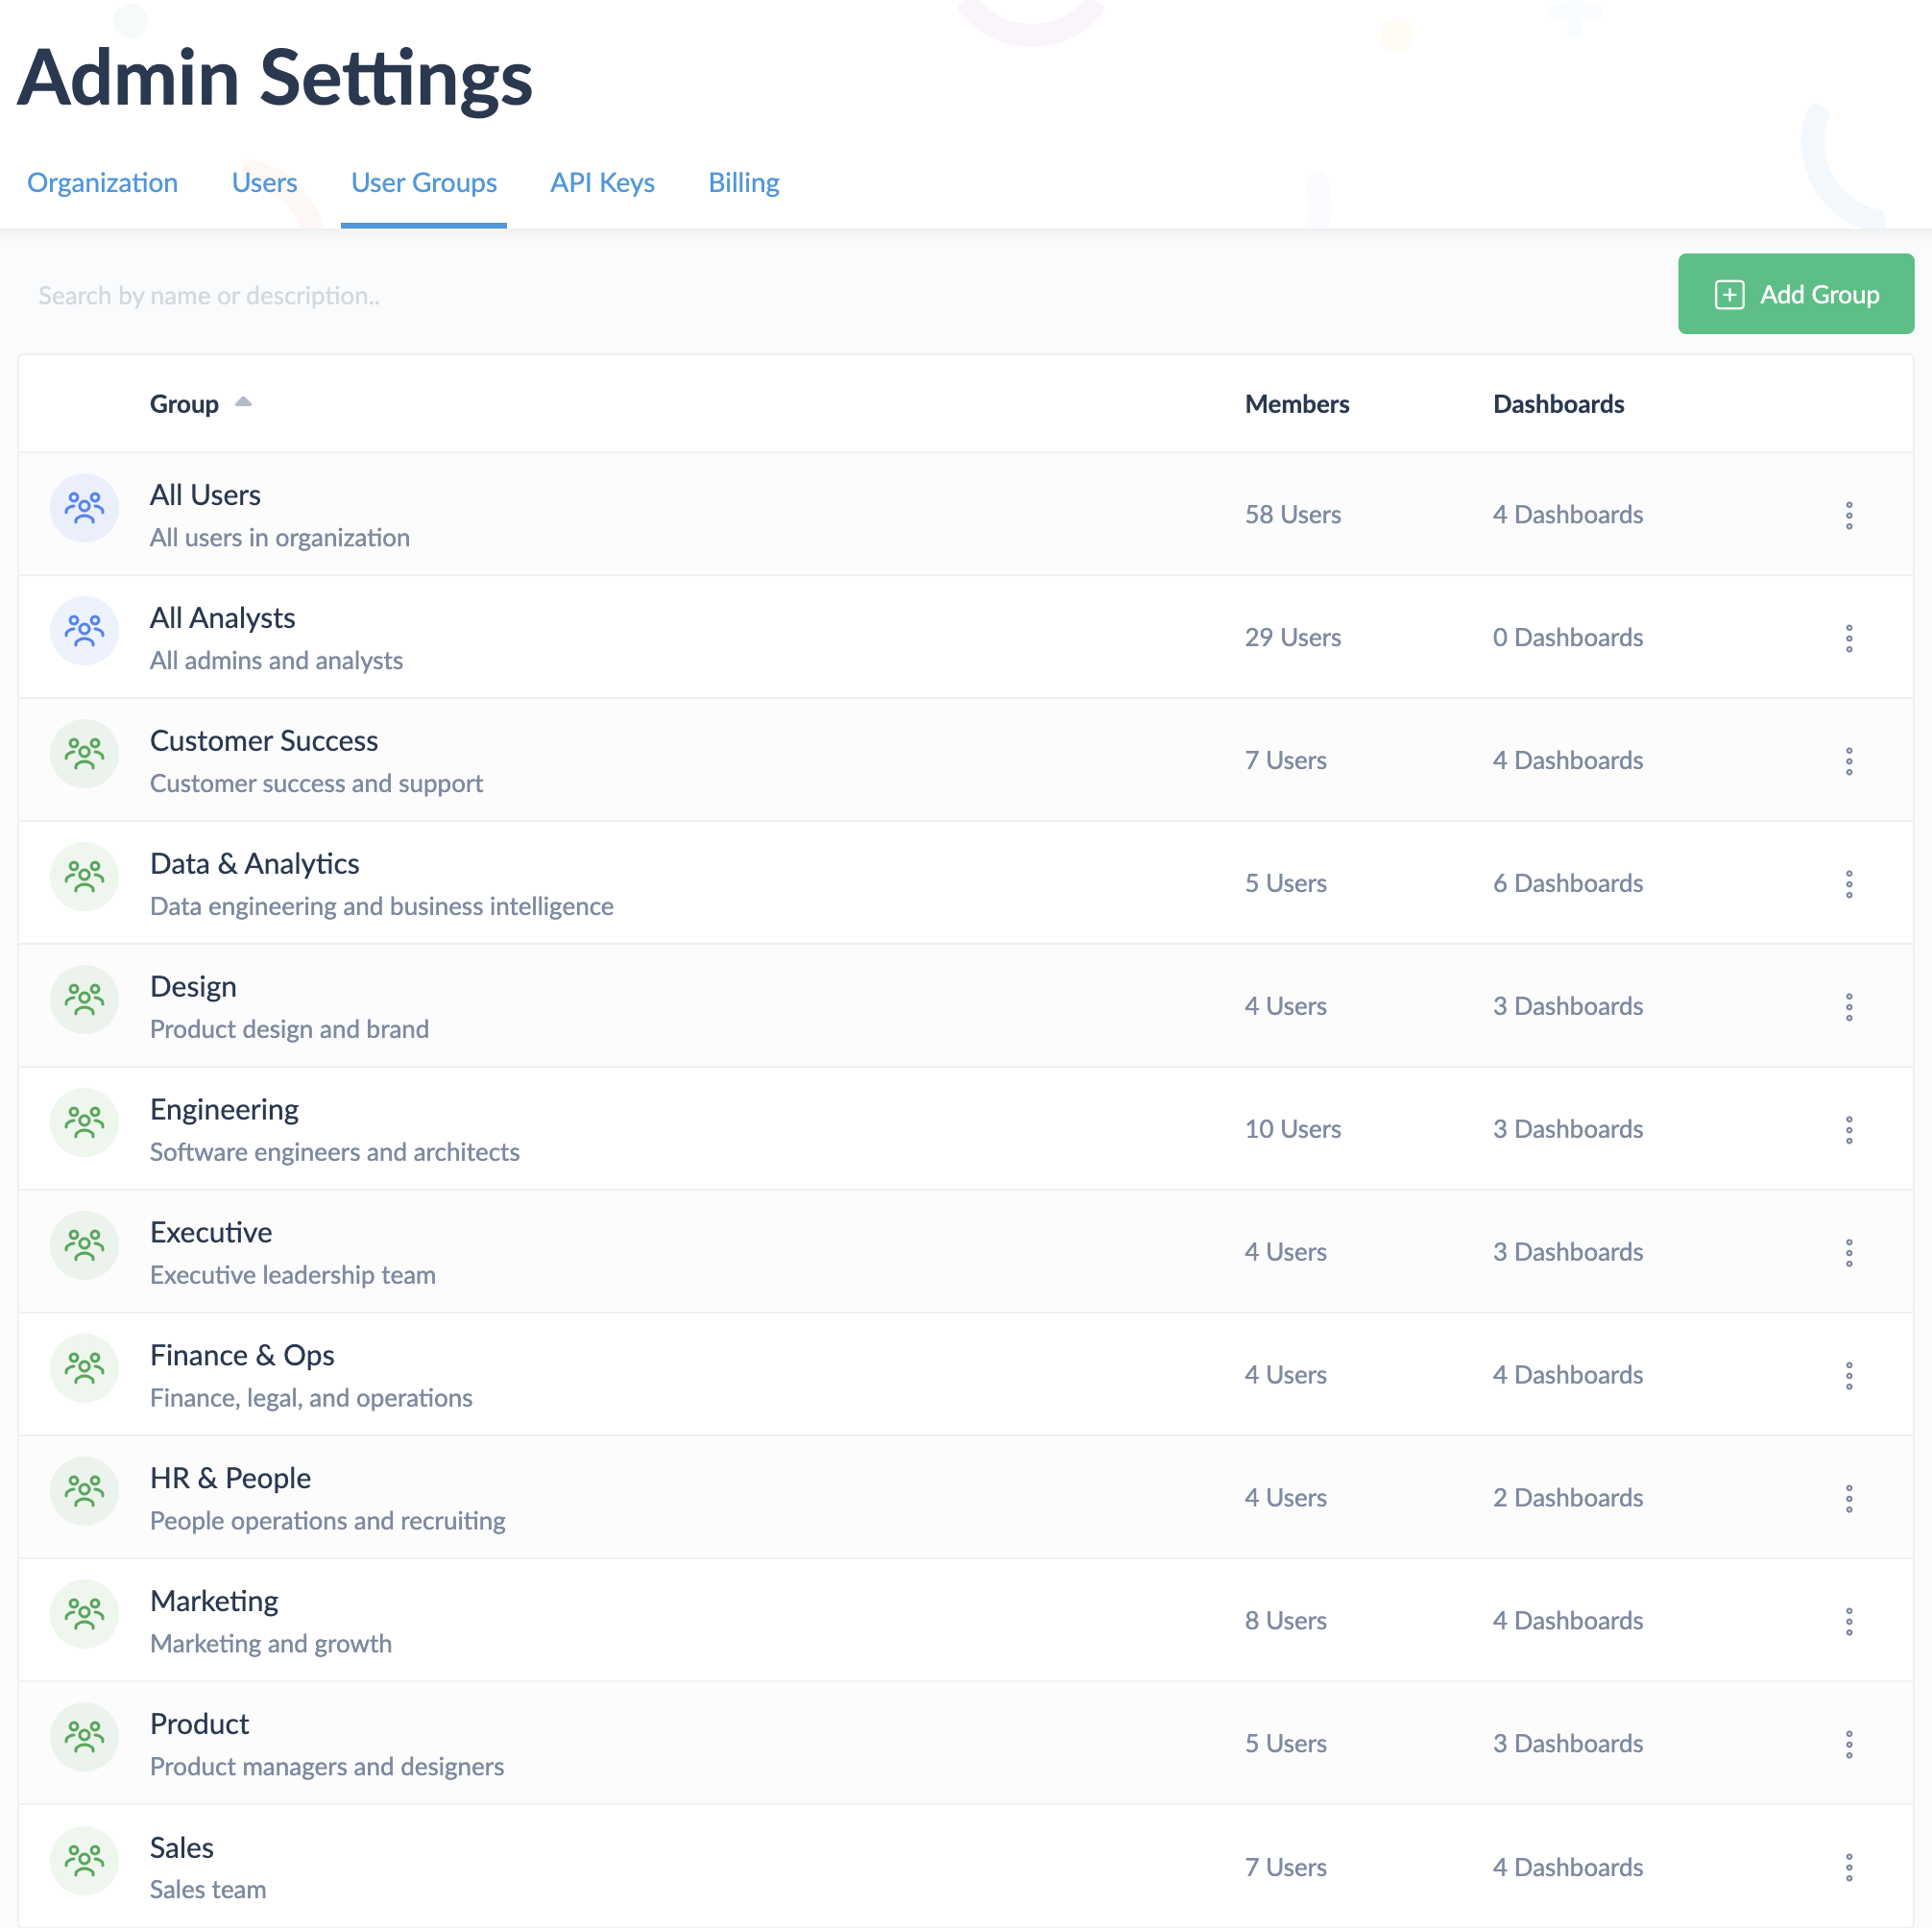The image size is (1932, 1928).
Task: Open the Product row options menu
Action: (1848, 1745)
